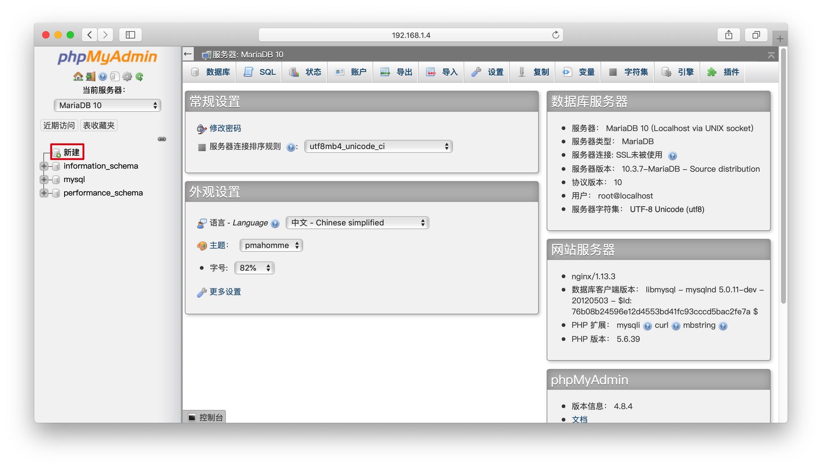
Task: Open the MariaDB 10 server dropdown
Action: (x=107, y=105)
